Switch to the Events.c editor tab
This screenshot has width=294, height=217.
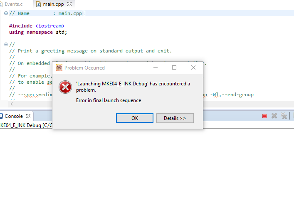13,4
